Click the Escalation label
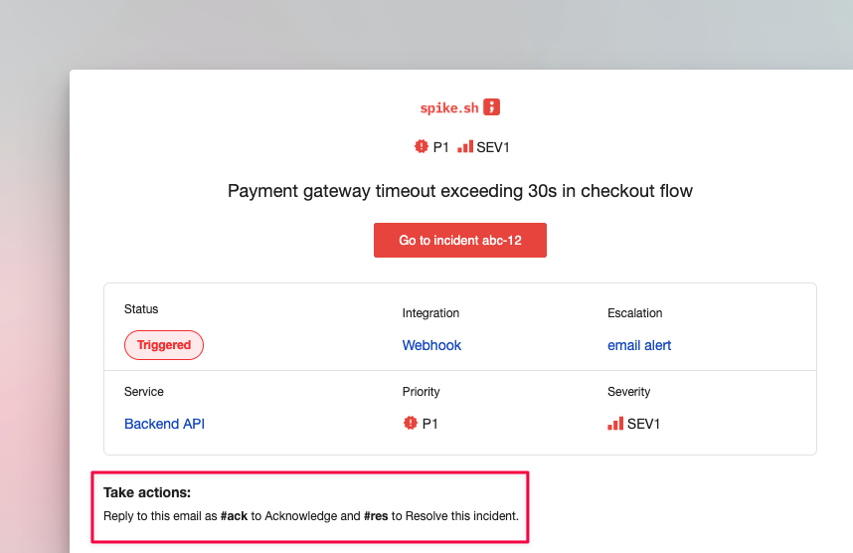The width and height of the screenshot is (853, 553). 635,313
